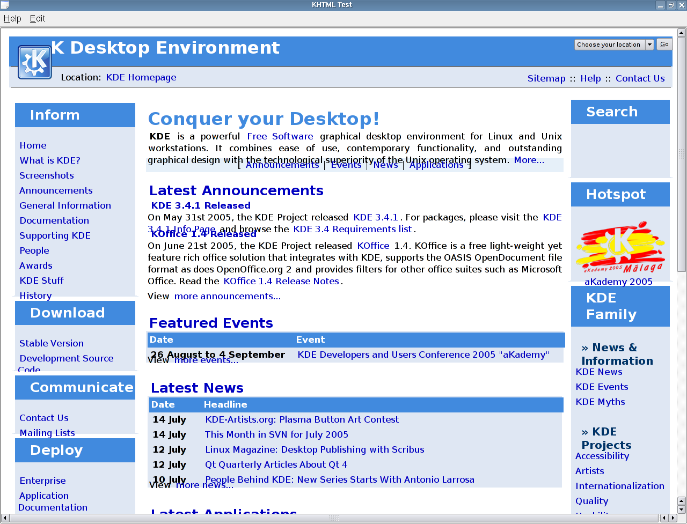Open the Screenshots link
687x524 pixels.
47,175
